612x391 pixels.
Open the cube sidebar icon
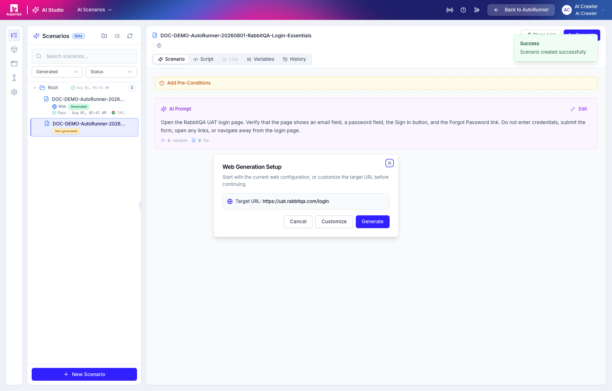click(x=14, y=49)
